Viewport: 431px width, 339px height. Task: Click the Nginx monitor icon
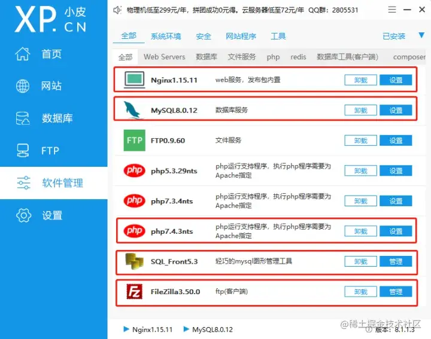click(134, 80)
